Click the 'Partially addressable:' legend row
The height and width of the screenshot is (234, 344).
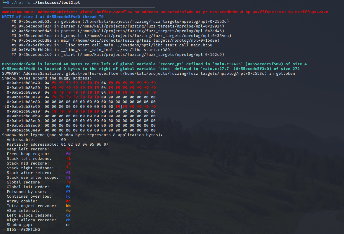(58, 144)
